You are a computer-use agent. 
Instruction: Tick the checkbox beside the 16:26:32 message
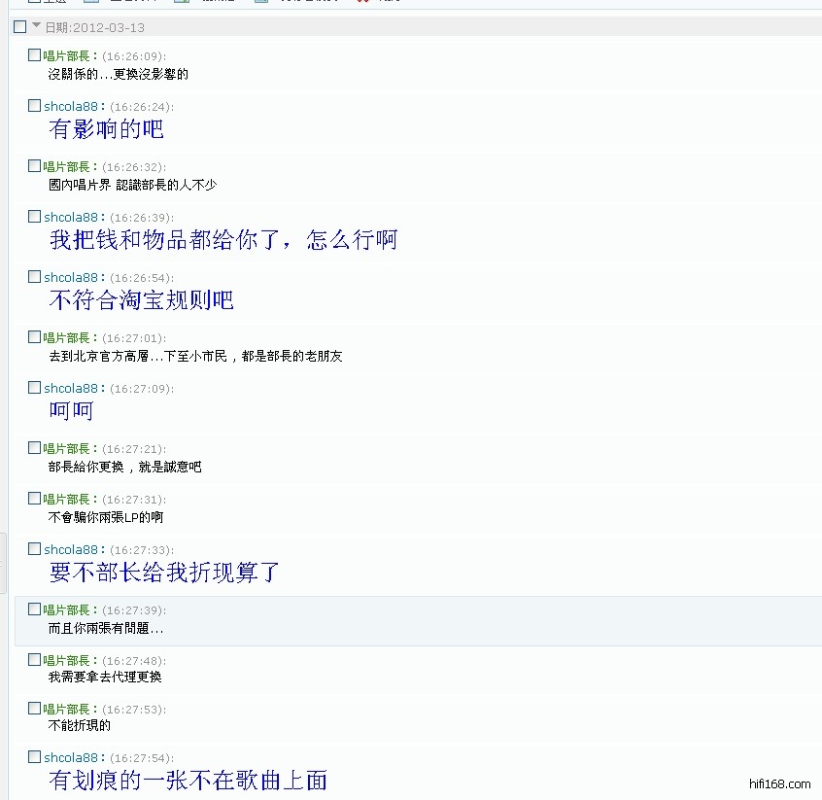click(x=35, y=166)
